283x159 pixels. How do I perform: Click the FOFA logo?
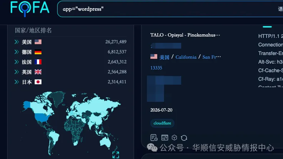(30, 9)
